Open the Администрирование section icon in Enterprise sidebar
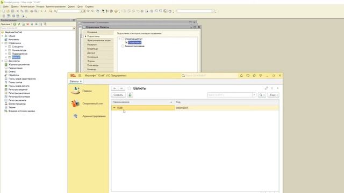 click(x=75, y=116)
